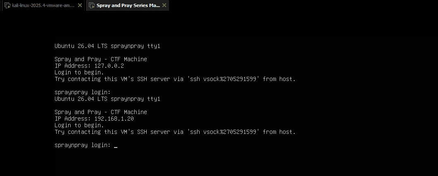Click the IP address 192.168.1.20 text
The width and height of the screenshot is (438, 176).
point(114,119)
